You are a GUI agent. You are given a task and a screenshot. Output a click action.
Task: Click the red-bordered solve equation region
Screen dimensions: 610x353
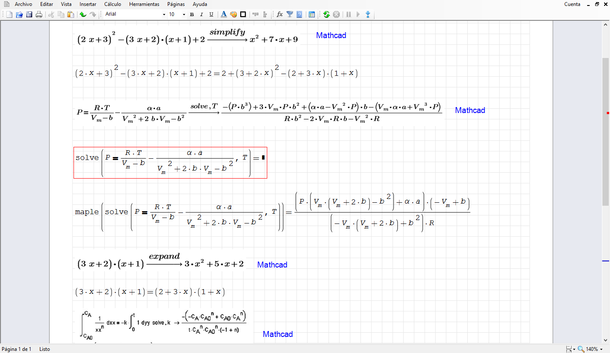pos(170,163)
